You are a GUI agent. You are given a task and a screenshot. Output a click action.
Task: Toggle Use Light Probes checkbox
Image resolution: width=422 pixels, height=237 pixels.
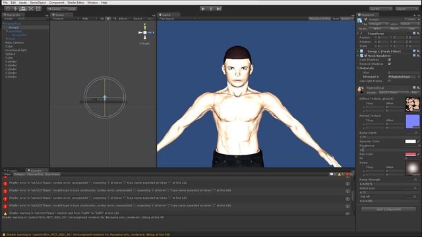tap(389, 81)
